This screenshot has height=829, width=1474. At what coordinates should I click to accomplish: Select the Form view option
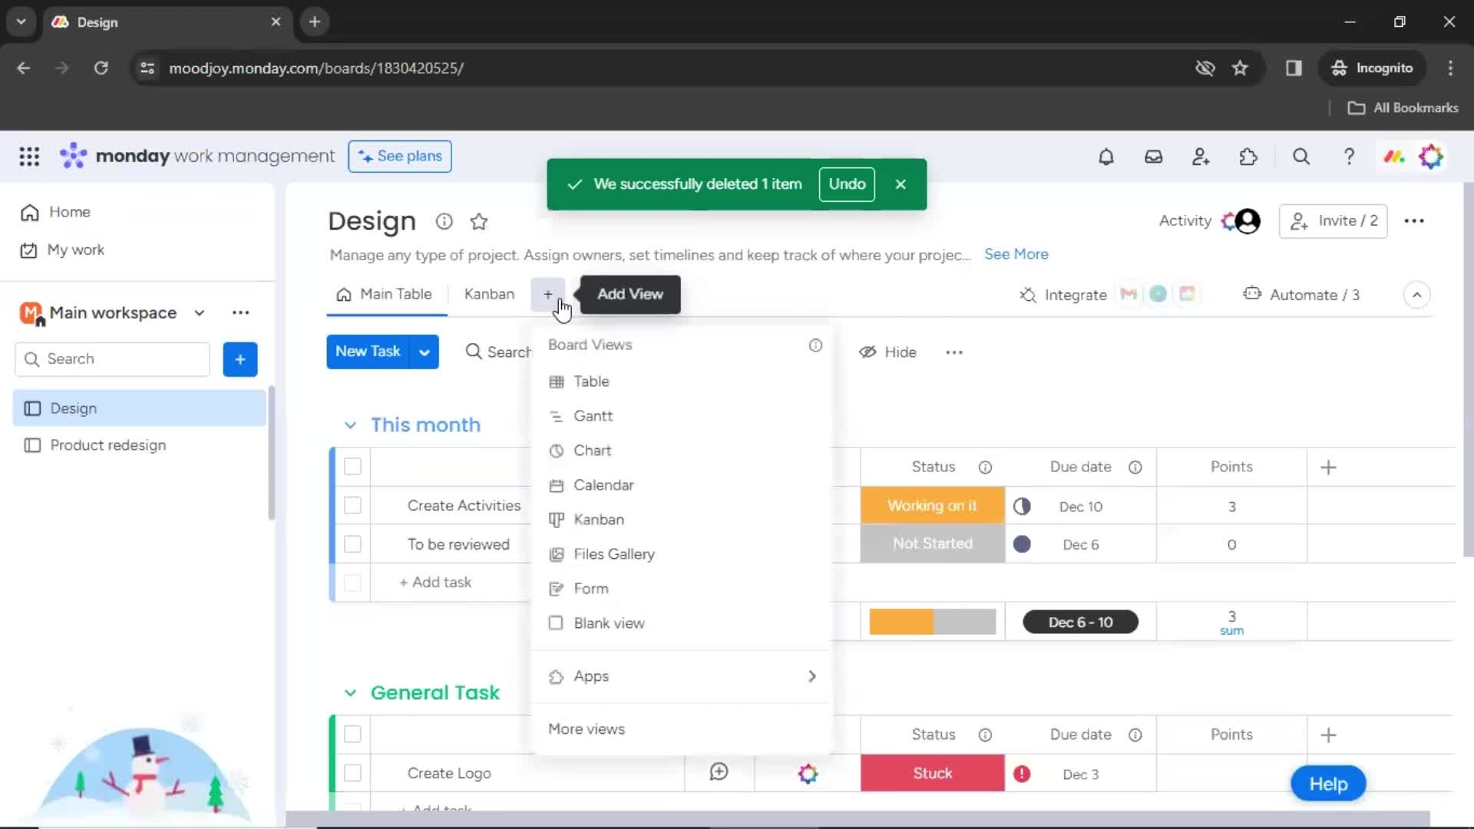click(591, 588)
